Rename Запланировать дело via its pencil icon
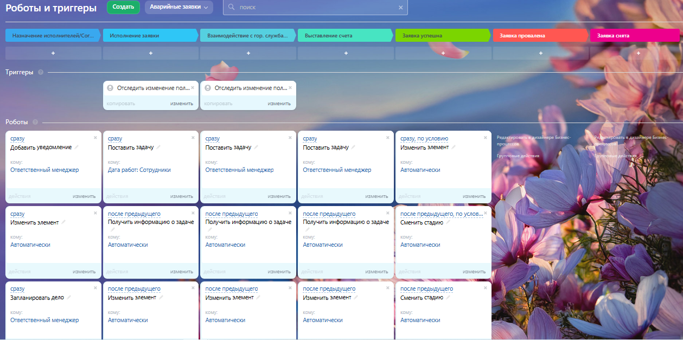Image resolution: width=683 pixels, height=340 pixels. pos(69,297)
